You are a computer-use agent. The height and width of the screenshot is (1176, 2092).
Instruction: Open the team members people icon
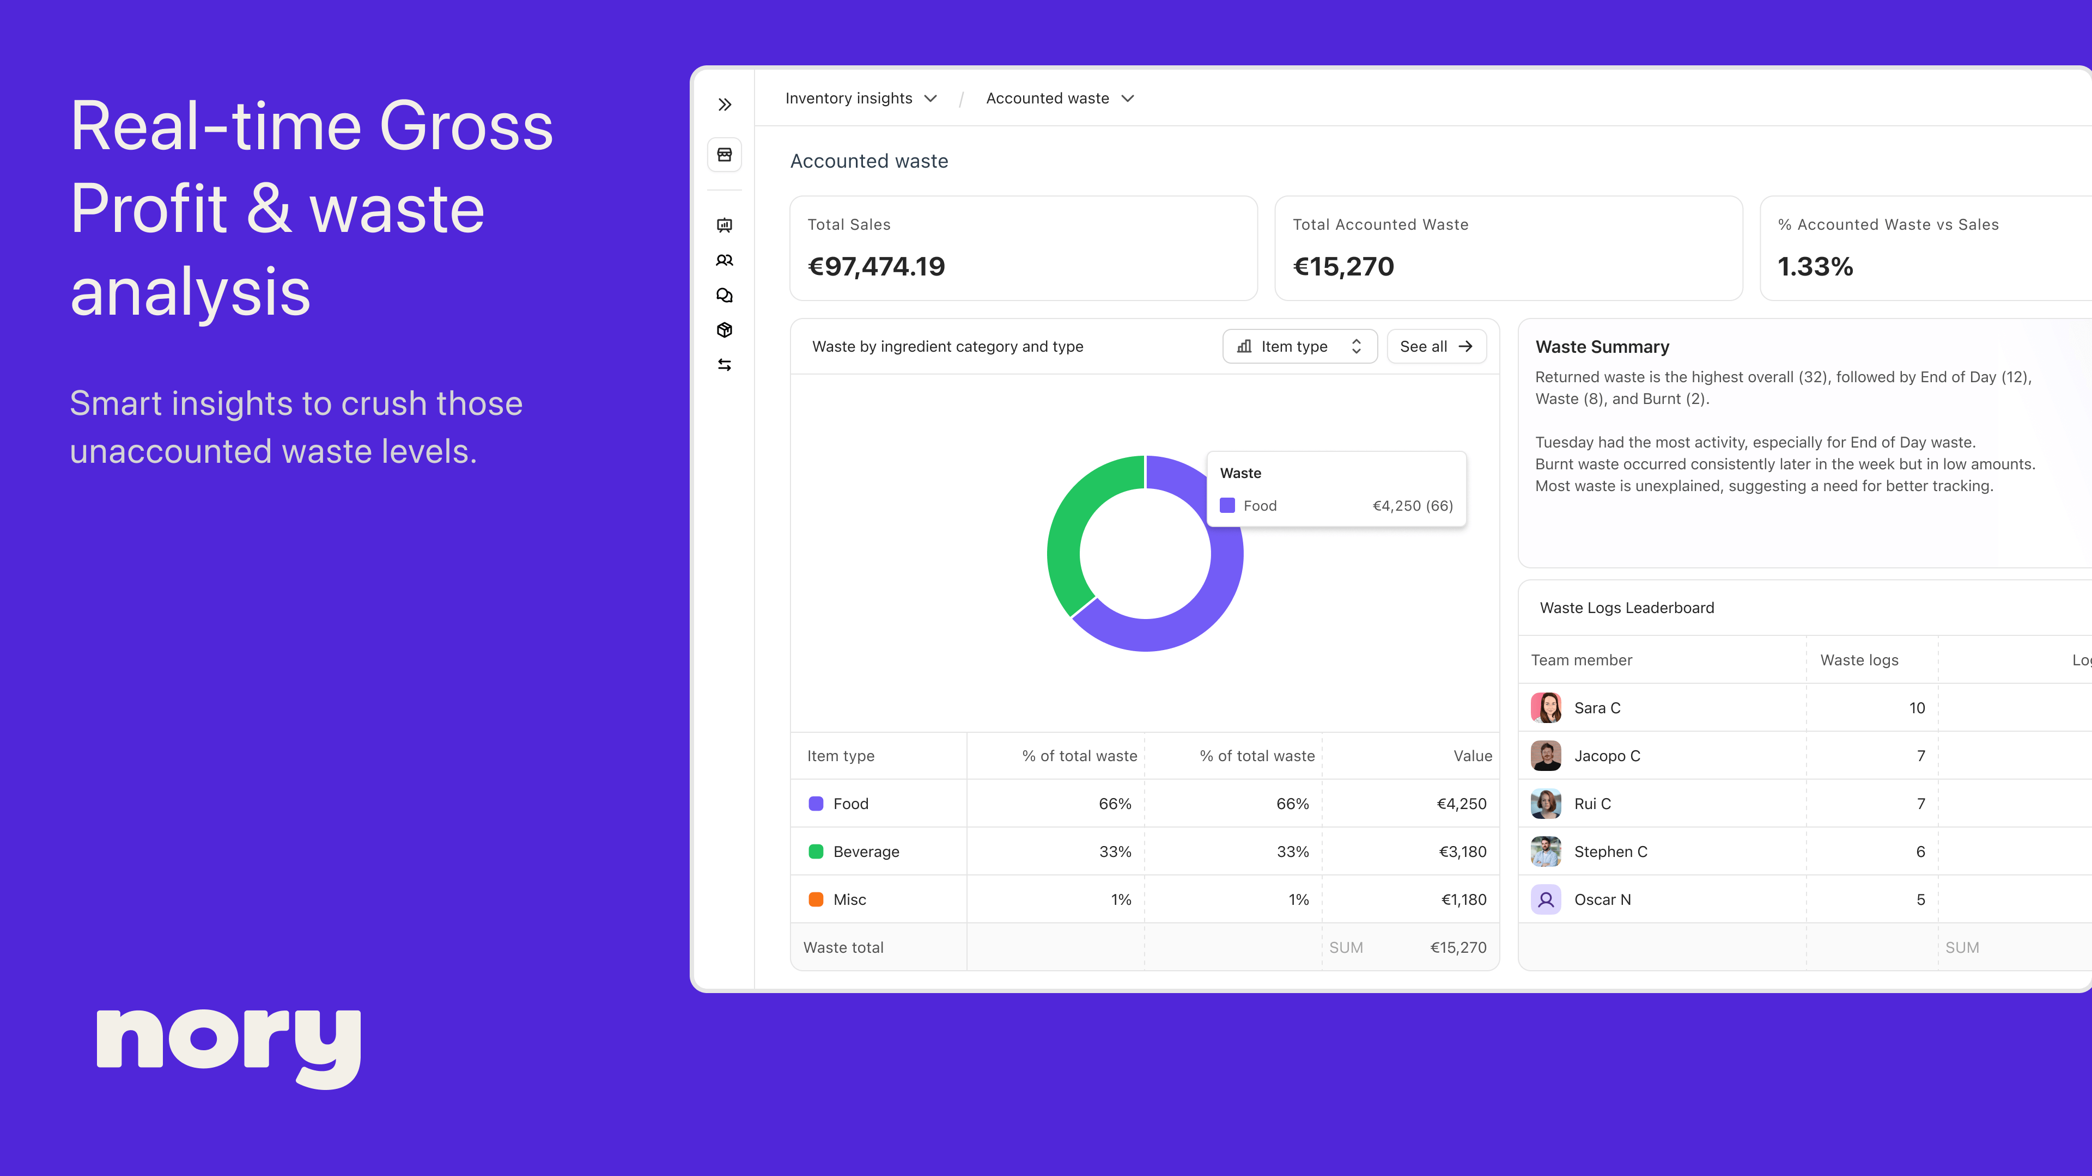pyautogui.click(x=725, y=261)
